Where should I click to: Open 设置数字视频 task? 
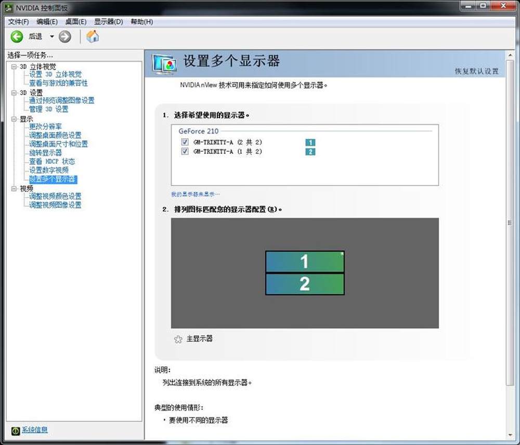tap(49, 170)
